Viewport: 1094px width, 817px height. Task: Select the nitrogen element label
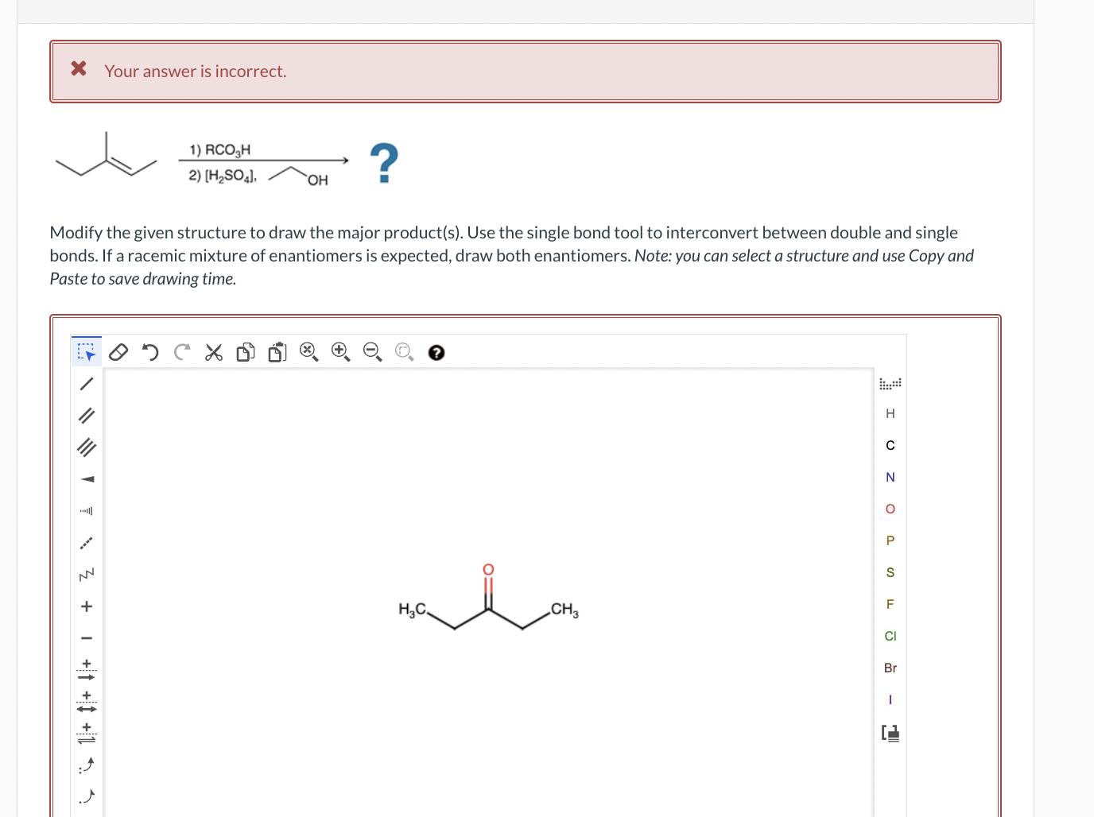click(890, 477)
